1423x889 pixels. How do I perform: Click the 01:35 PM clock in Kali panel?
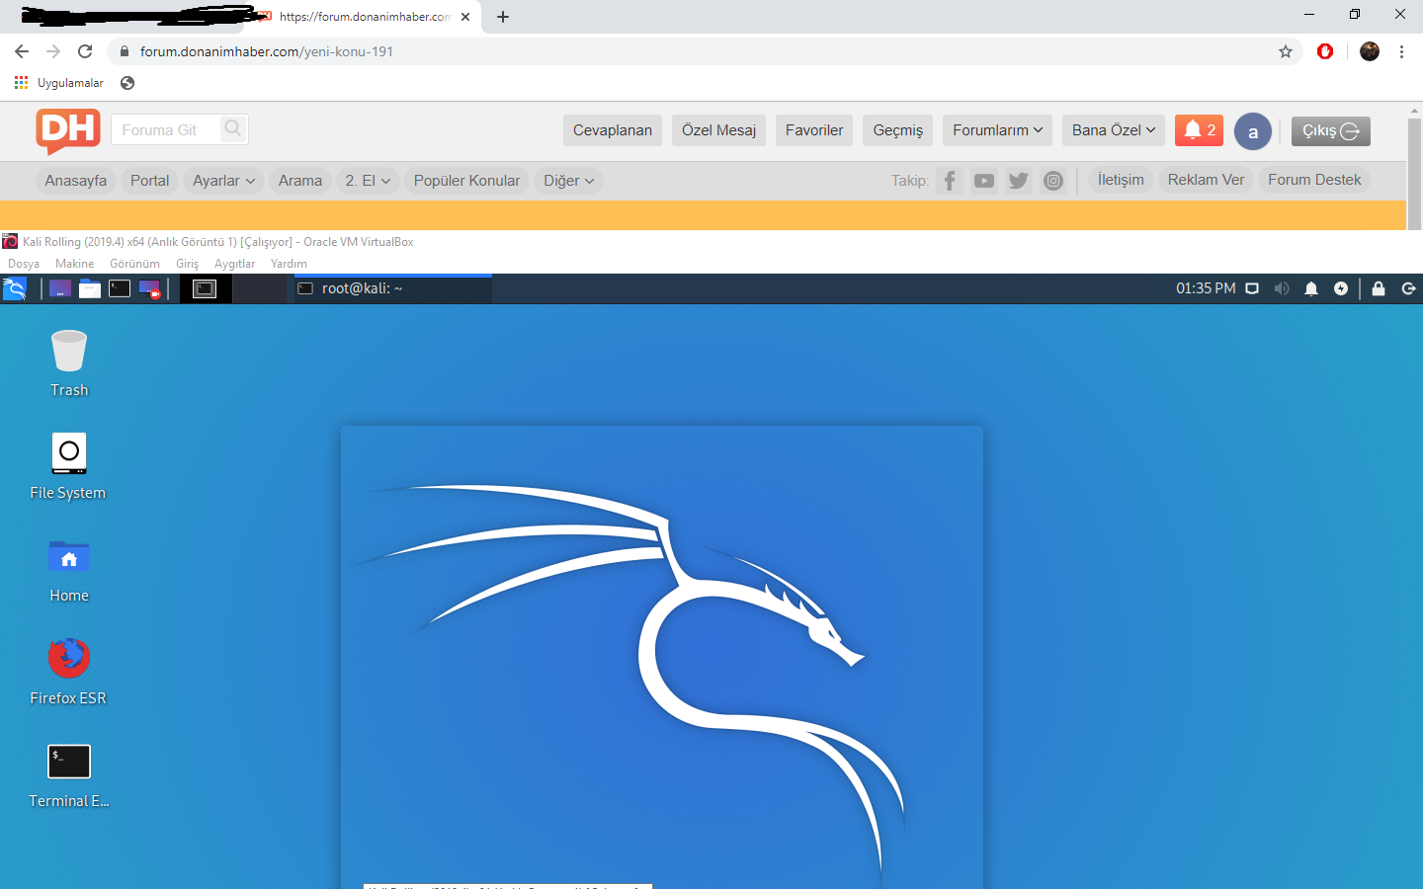(1206, 288)
